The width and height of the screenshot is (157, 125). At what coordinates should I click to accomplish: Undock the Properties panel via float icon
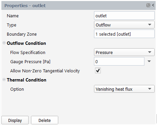pos(148,5)
